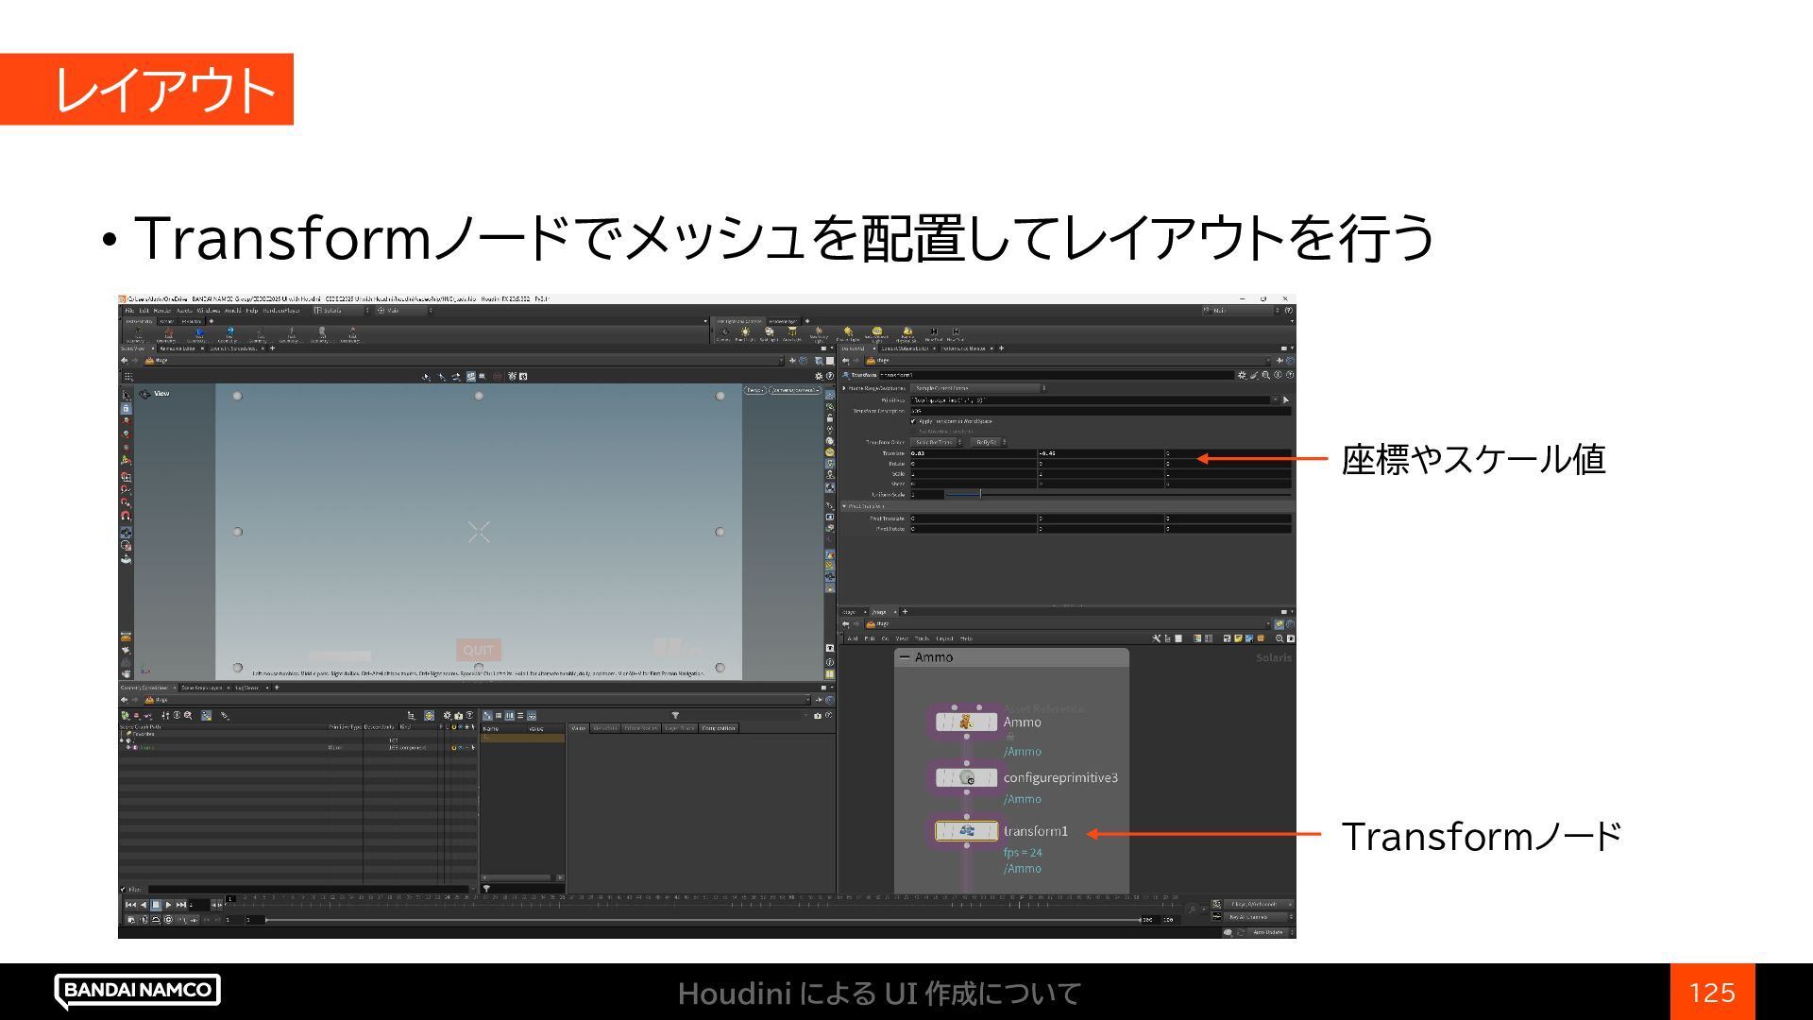Select the configureprimitive3 node
1813x1020 pixels.
coord(966,778)
